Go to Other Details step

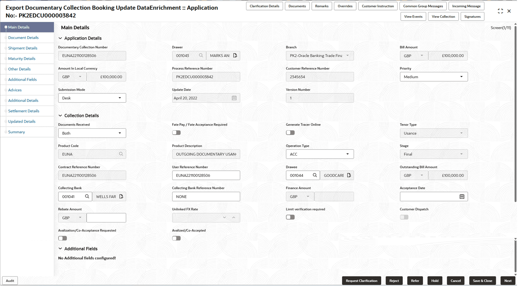tap(19, 69)
